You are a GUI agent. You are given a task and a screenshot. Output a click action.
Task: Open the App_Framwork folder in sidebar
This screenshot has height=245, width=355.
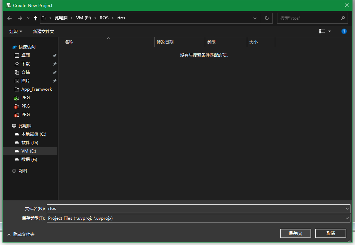(x=37, y=89)
